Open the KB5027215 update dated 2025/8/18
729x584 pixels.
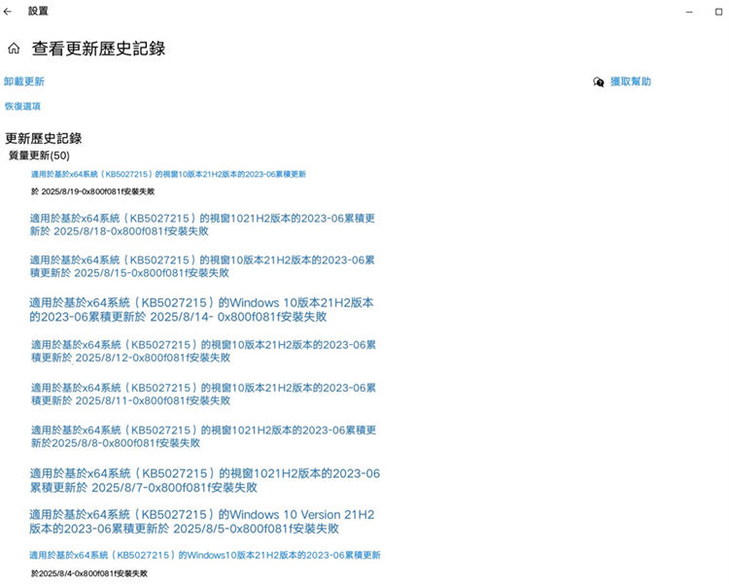coord(202,224)
